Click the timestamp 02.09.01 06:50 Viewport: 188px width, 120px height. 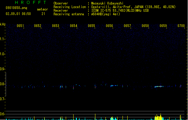coord(18,14)
